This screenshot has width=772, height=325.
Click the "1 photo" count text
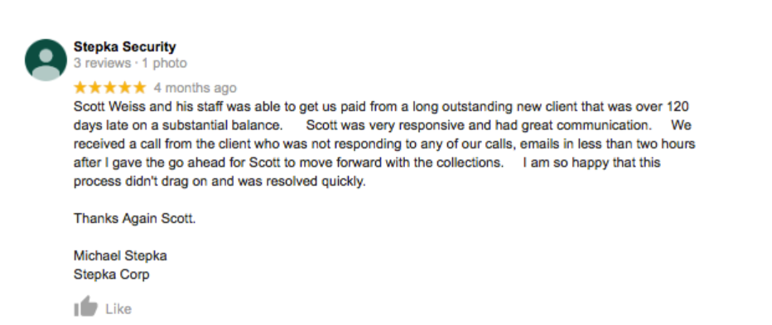[x=165, y=63]
